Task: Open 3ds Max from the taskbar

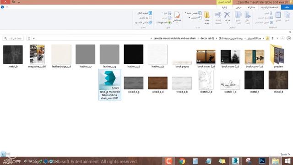Action: (235, 161)
